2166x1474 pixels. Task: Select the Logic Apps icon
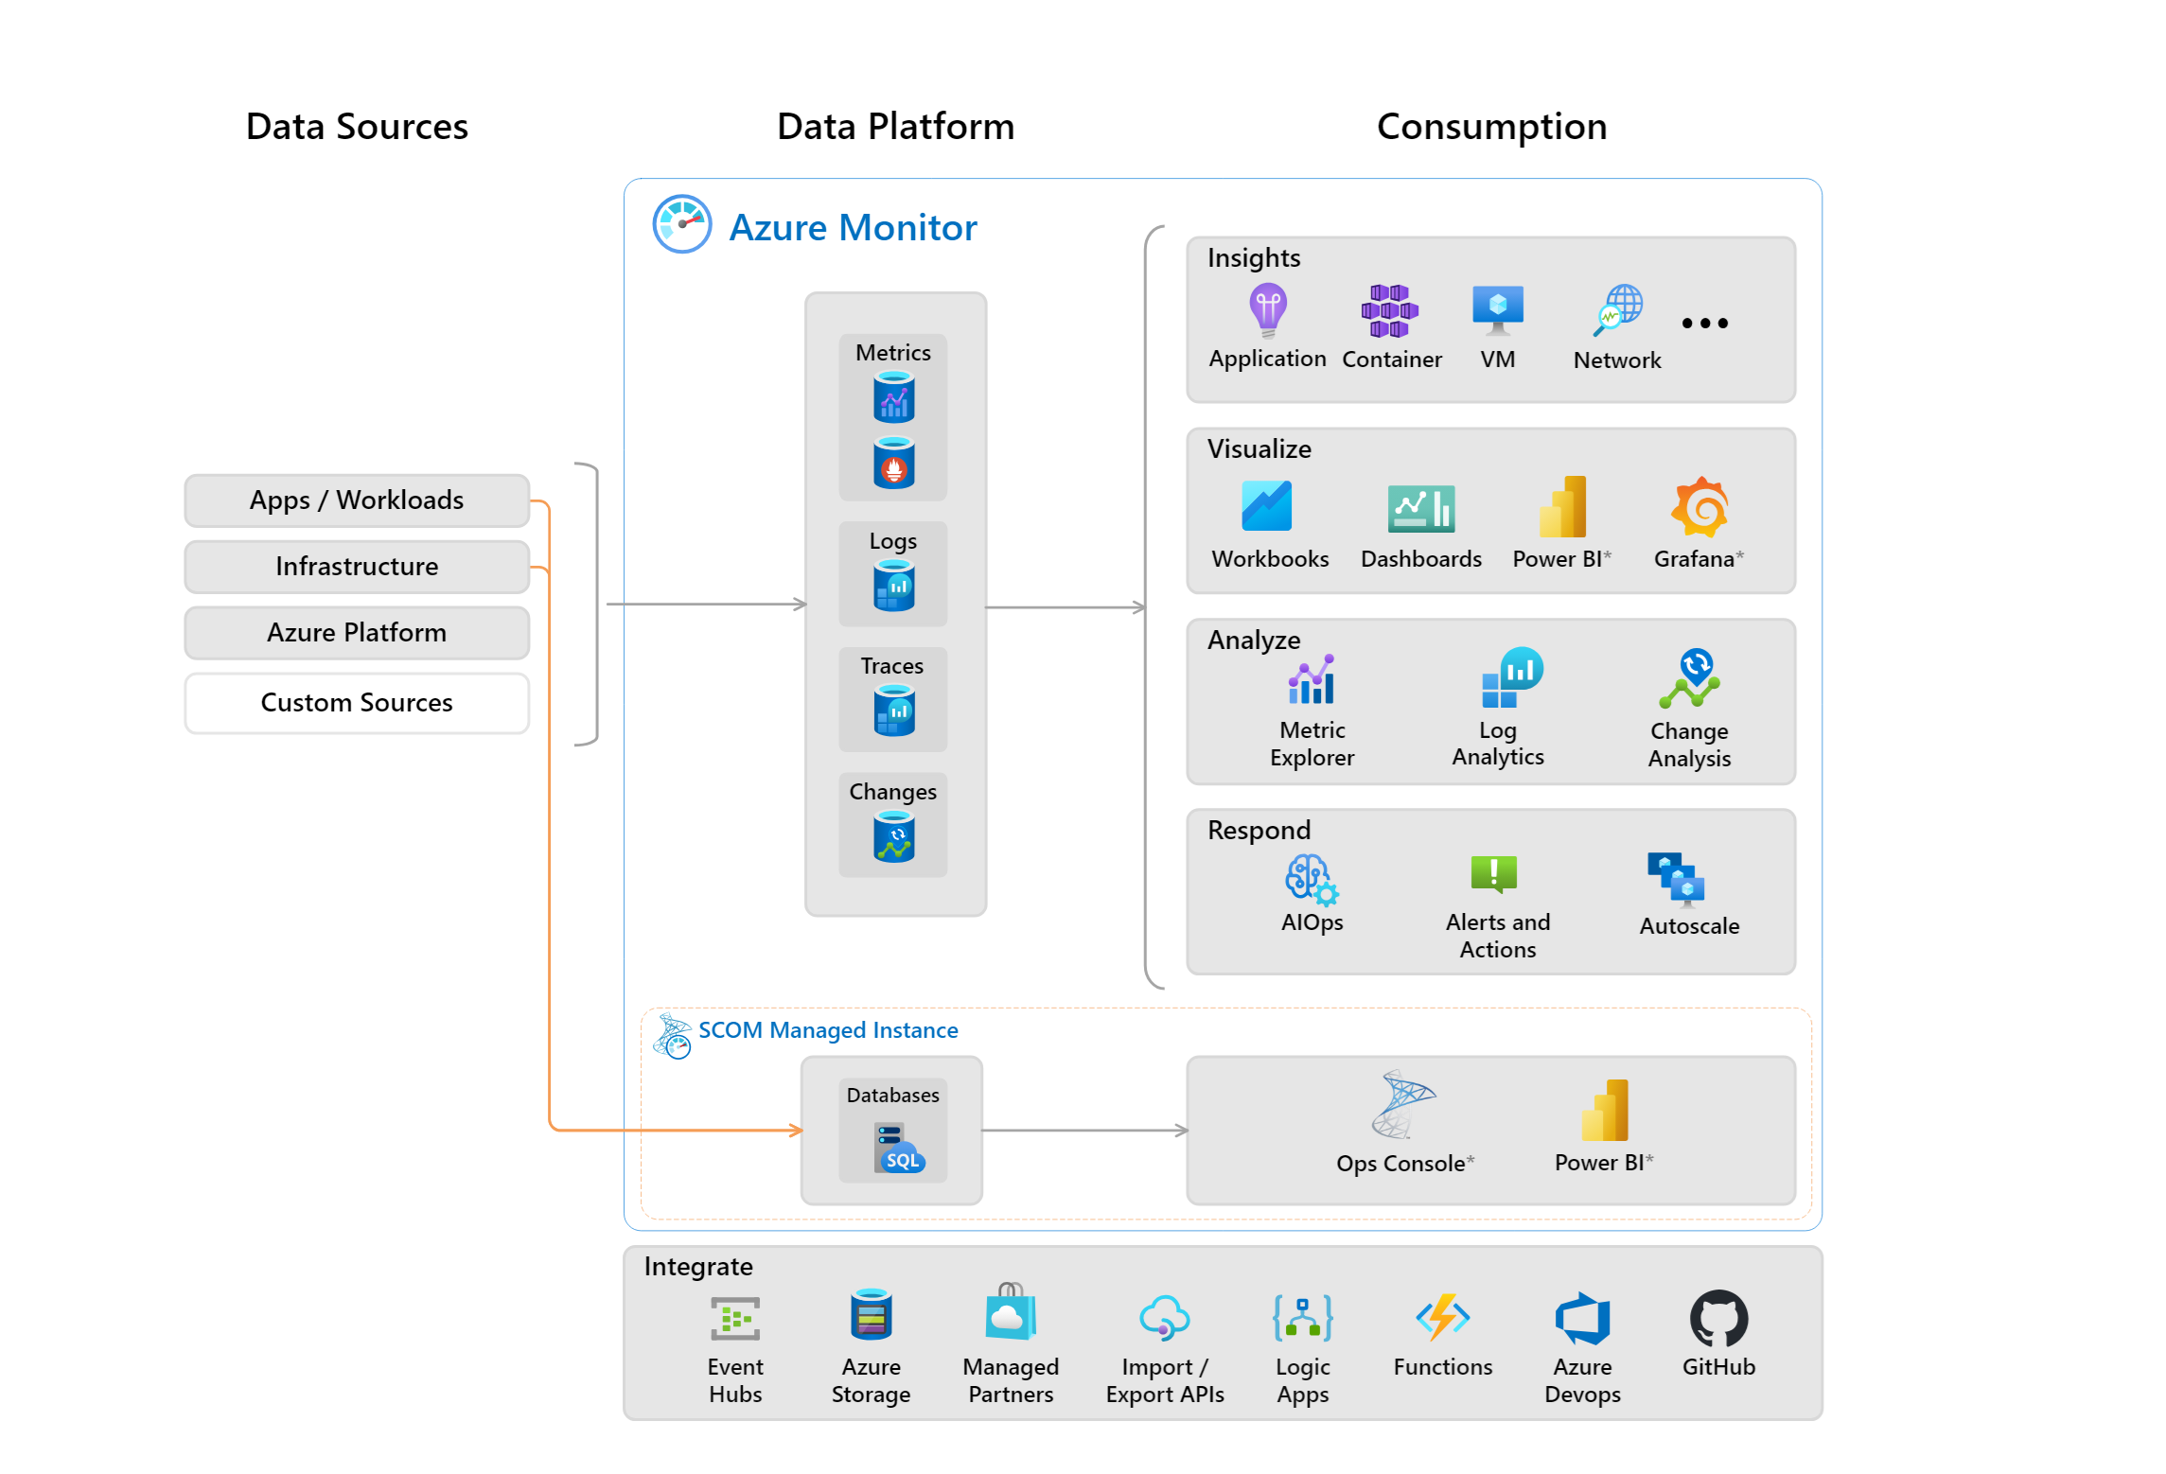(1303, 1318)
